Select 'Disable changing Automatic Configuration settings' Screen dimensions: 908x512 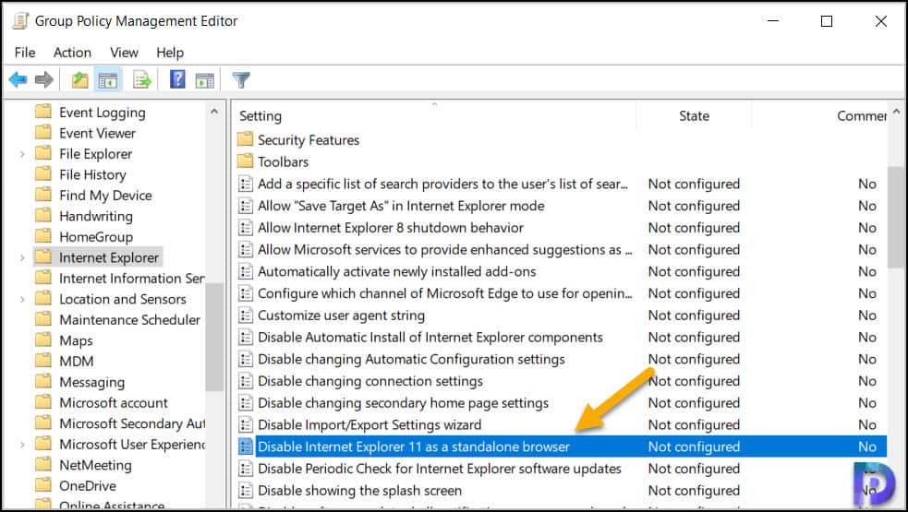click(411, 359)
